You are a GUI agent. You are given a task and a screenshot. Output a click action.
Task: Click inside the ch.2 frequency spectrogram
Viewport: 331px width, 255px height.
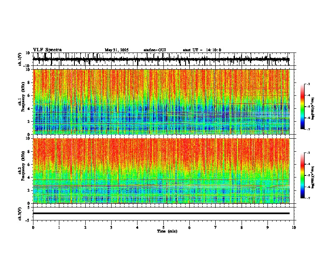pyautogui.click(x=161, y=171)
